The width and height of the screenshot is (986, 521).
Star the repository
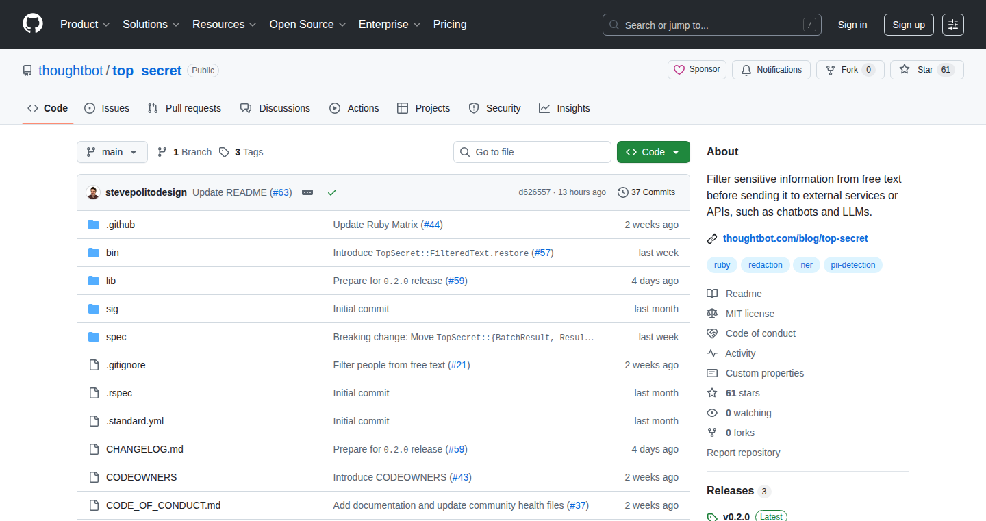coord(927,70)
